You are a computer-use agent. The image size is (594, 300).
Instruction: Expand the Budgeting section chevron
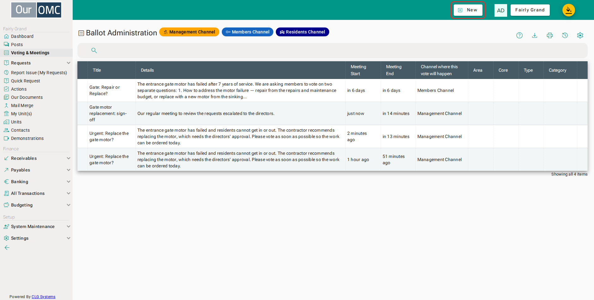point(69,205)
